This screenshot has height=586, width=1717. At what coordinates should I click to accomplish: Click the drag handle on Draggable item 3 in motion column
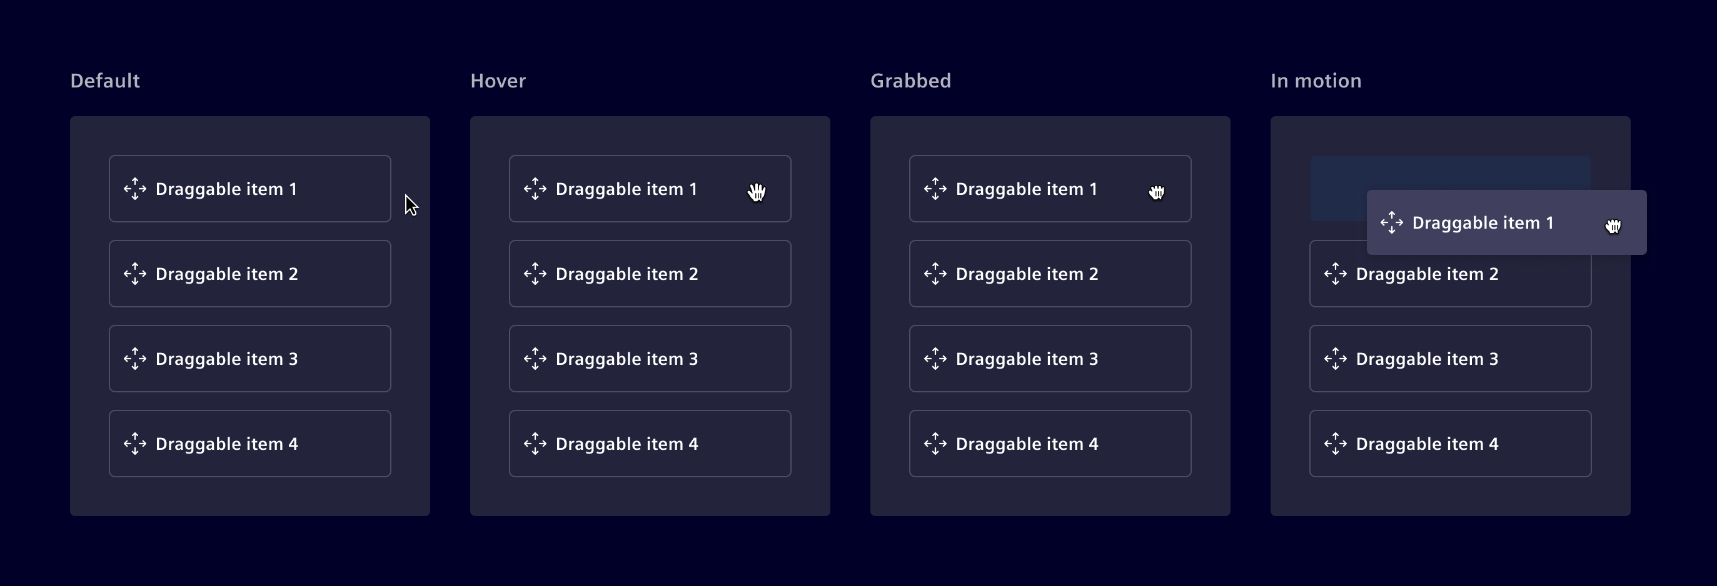click(x=1336, y=359)
